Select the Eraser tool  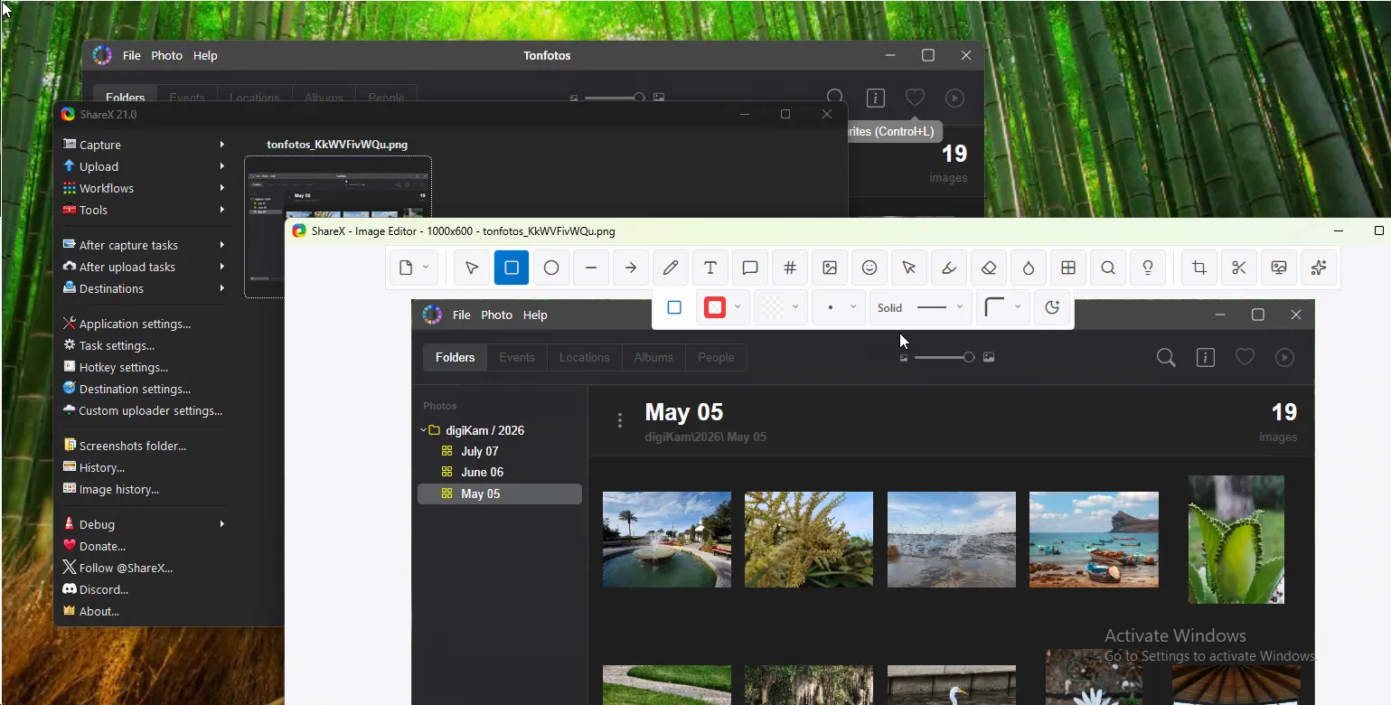coord(989,268)
